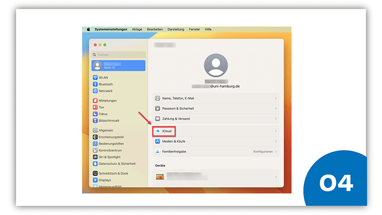The width and height of the screenshot is (382, 215).
Task: Expand chevron on iCloud row
Action: (x=276, y=131)
